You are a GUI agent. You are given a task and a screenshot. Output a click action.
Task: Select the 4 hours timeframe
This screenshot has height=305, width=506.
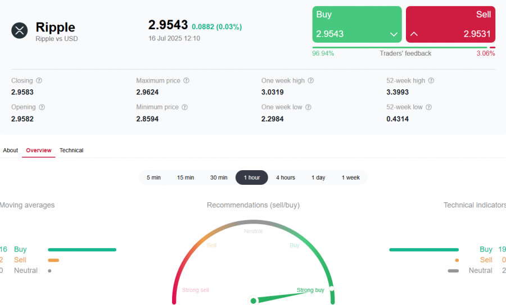pos(286,177)
